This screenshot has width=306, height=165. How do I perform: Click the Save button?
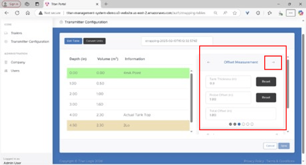tap(284, 146)
